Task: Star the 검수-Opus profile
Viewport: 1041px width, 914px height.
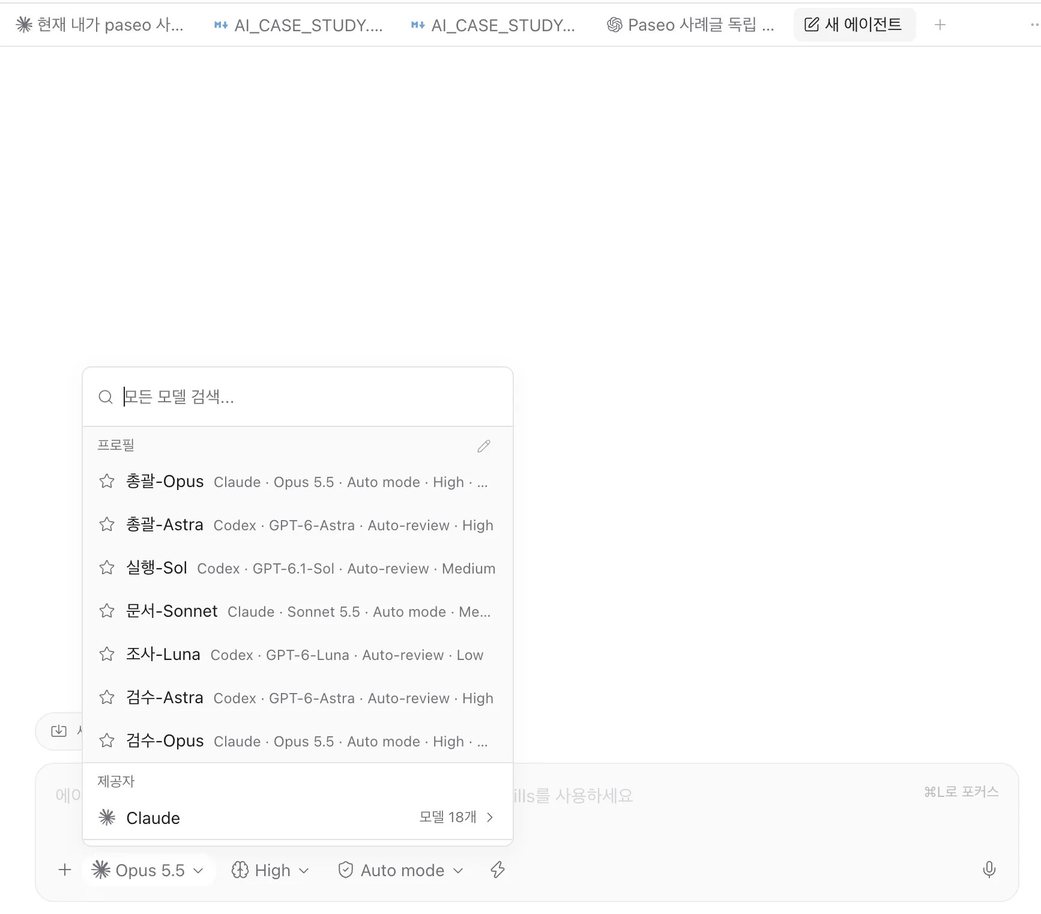Action: coord(107,740)
